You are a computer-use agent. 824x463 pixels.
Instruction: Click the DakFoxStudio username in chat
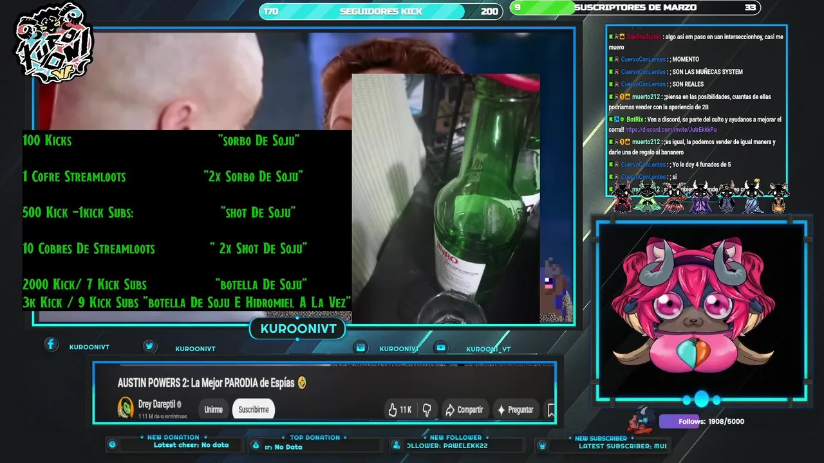[x=644, y=37]
